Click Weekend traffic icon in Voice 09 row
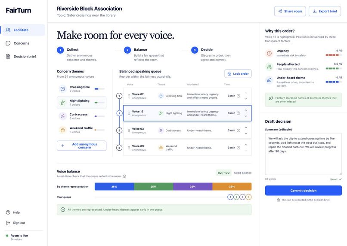The width and height of the screenshot is (347, 246). tap(161, 148)
